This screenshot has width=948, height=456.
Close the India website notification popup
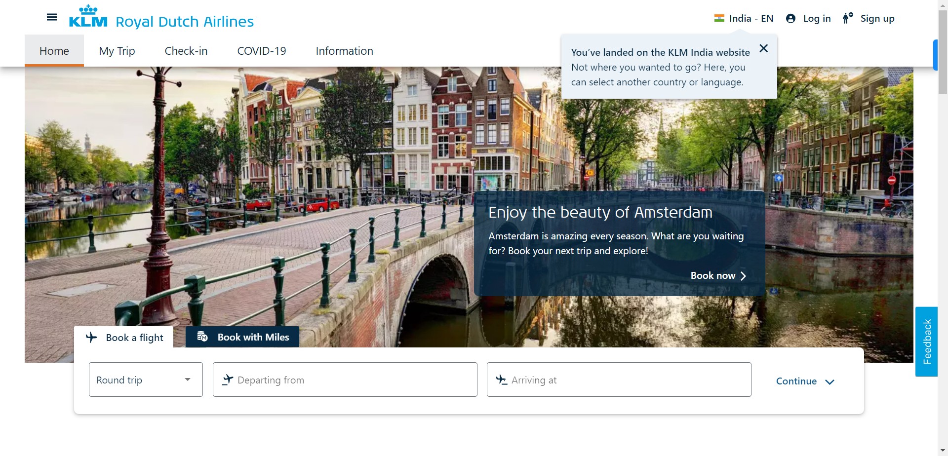pos(763,48)
